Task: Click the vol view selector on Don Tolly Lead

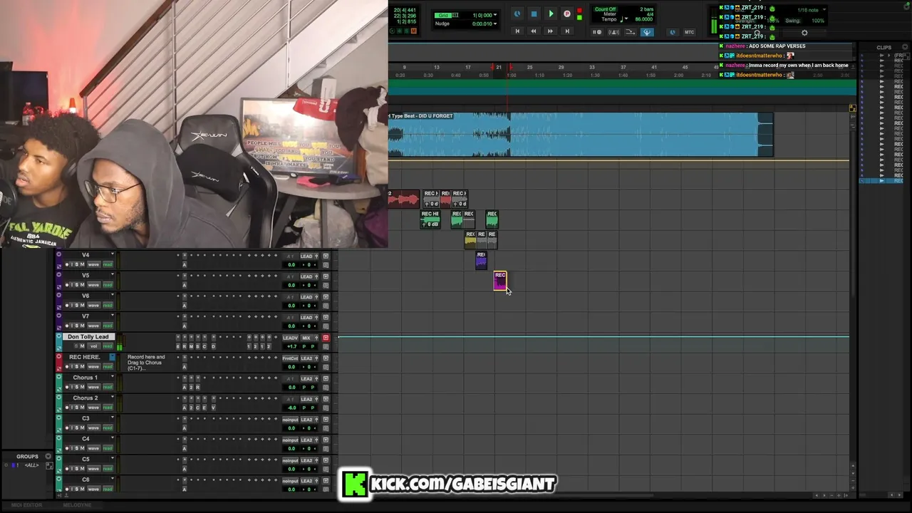Action: [x=93, y=346]
